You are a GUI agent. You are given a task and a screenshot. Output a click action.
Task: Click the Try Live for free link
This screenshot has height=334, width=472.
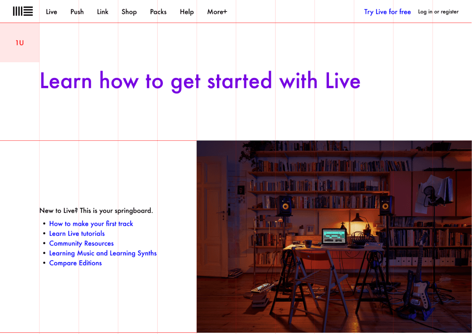(387, 12)
